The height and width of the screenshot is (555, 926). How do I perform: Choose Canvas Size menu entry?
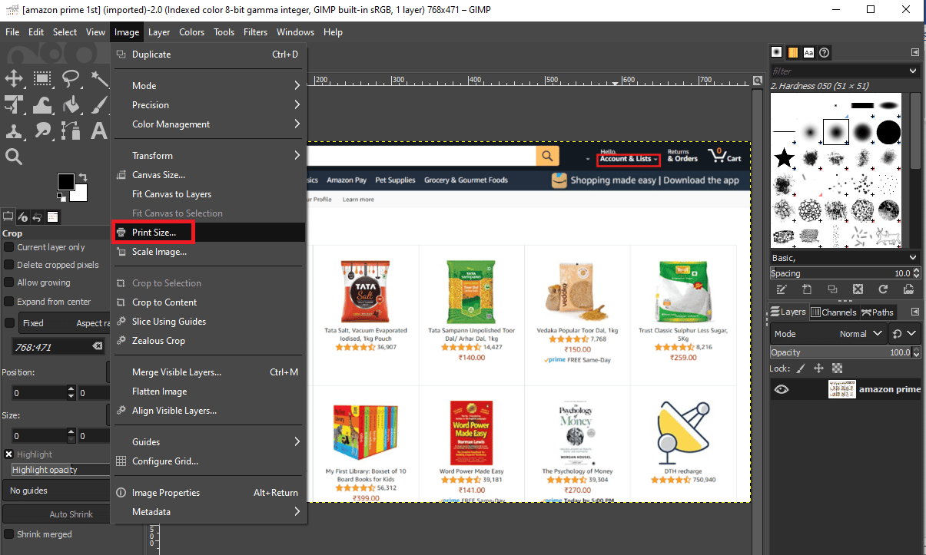209,174
